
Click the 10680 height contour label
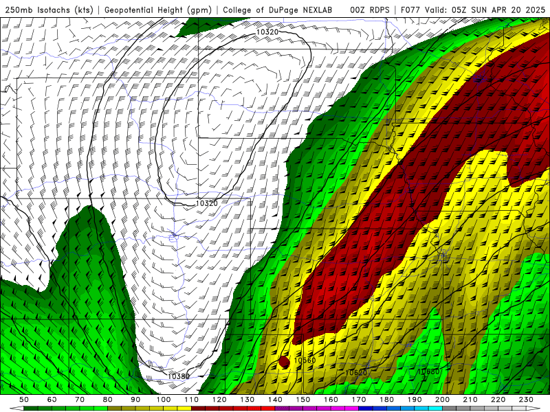(428, 371)
